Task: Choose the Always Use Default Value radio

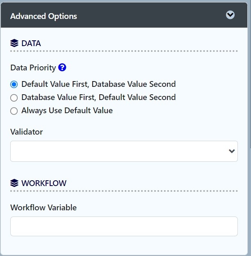Action: pos(14,111)
